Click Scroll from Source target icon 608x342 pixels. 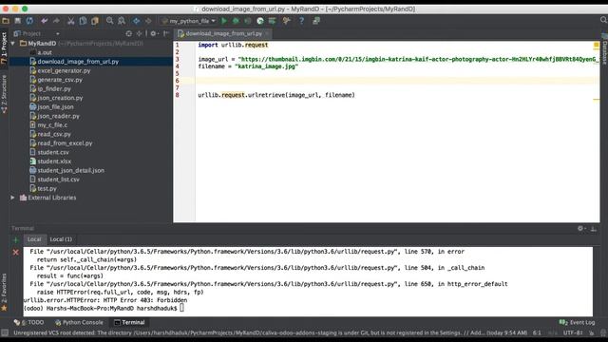(129, 34)
